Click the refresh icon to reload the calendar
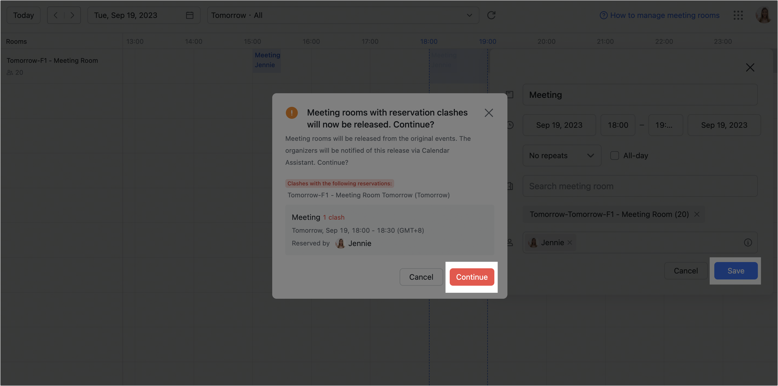The width and height of the screenshot is (778, 386). click(491, 15)
